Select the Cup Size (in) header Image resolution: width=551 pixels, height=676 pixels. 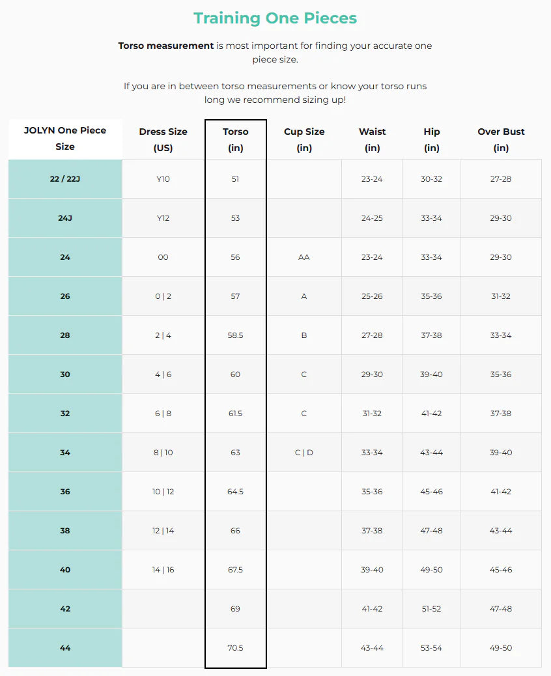[304, 139]
